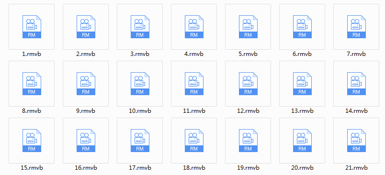
Task: Select the 3.rmvb RM video icon
Action: coord(140,27)
